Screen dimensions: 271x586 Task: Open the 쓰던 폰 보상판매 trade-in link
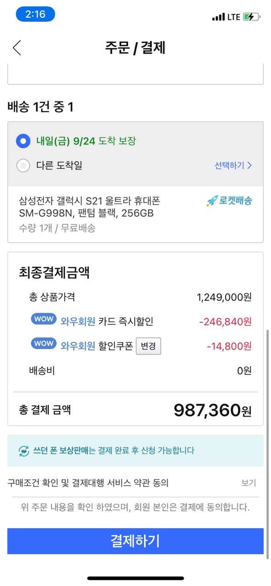60,450
